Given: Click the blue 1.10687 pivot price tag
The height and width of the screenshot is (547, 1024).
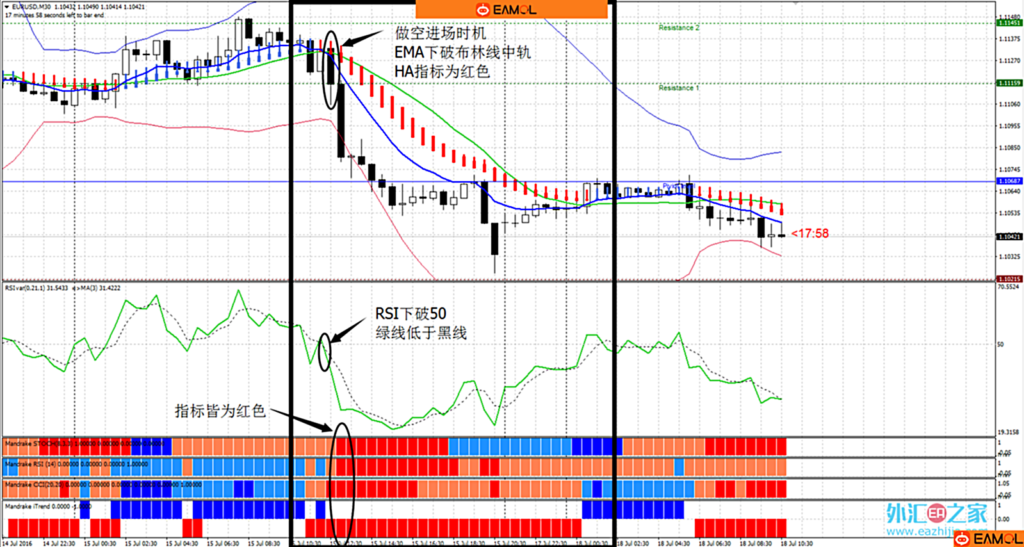Looking at the screenshot, I should coord(1009,181).
